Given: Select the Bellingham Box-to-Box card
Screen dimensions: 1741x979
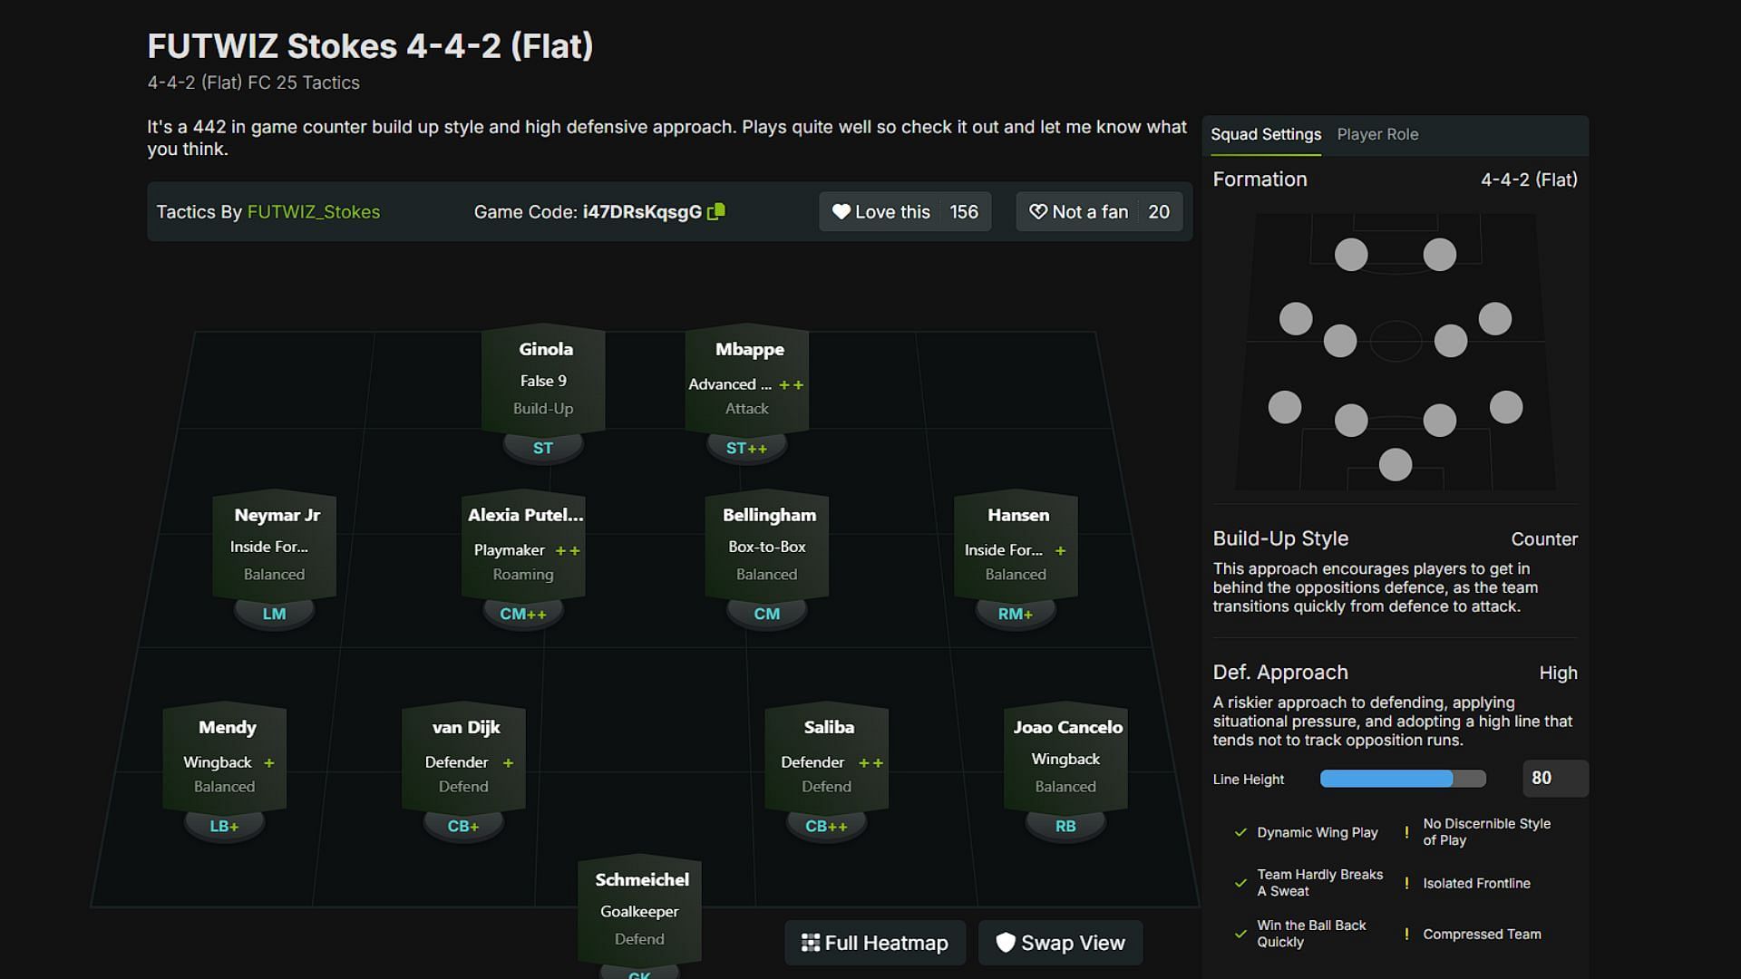Looking at the screenshot, I should click(767, 545).
